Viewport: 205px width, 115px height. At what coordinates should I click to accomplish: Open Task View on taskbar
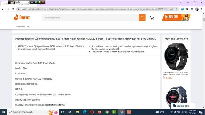(70, 112)
